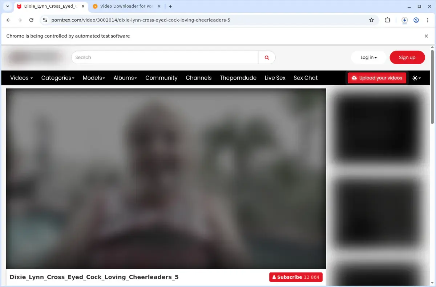The image size is (436, 287).
Task: Expand the Models menu
Action: pos(94,78)
